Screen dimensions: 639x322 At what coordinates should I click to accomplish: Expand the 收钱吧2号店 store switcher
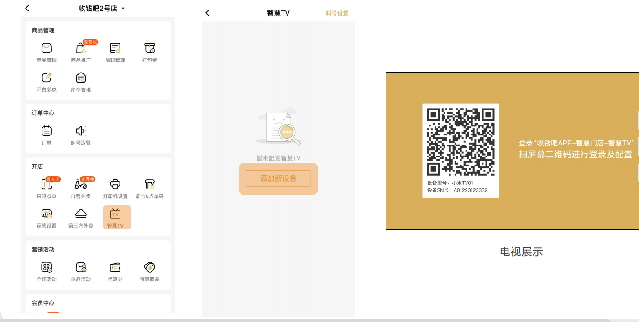click(x=101, y=8)
